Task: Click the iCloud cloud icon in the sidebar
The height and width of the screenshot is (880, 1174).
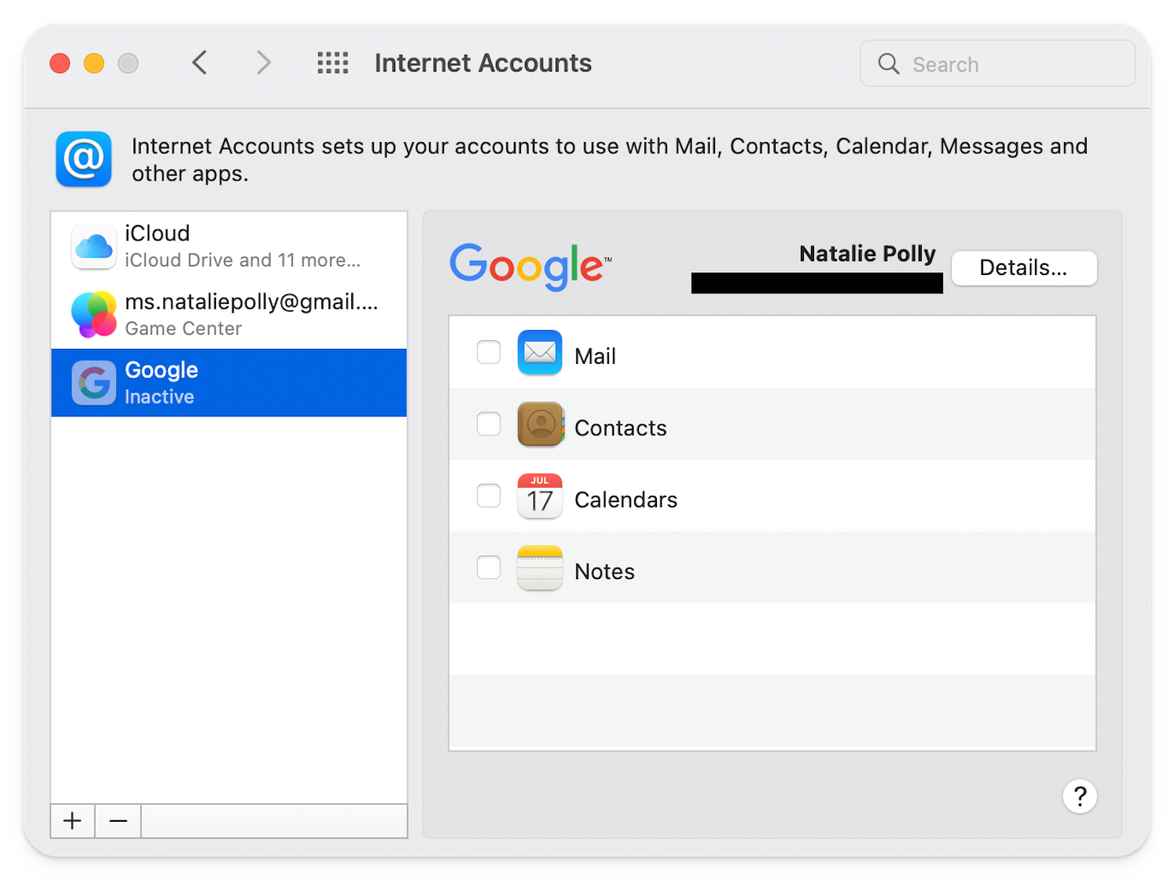Action: click(x=93, y=246)
